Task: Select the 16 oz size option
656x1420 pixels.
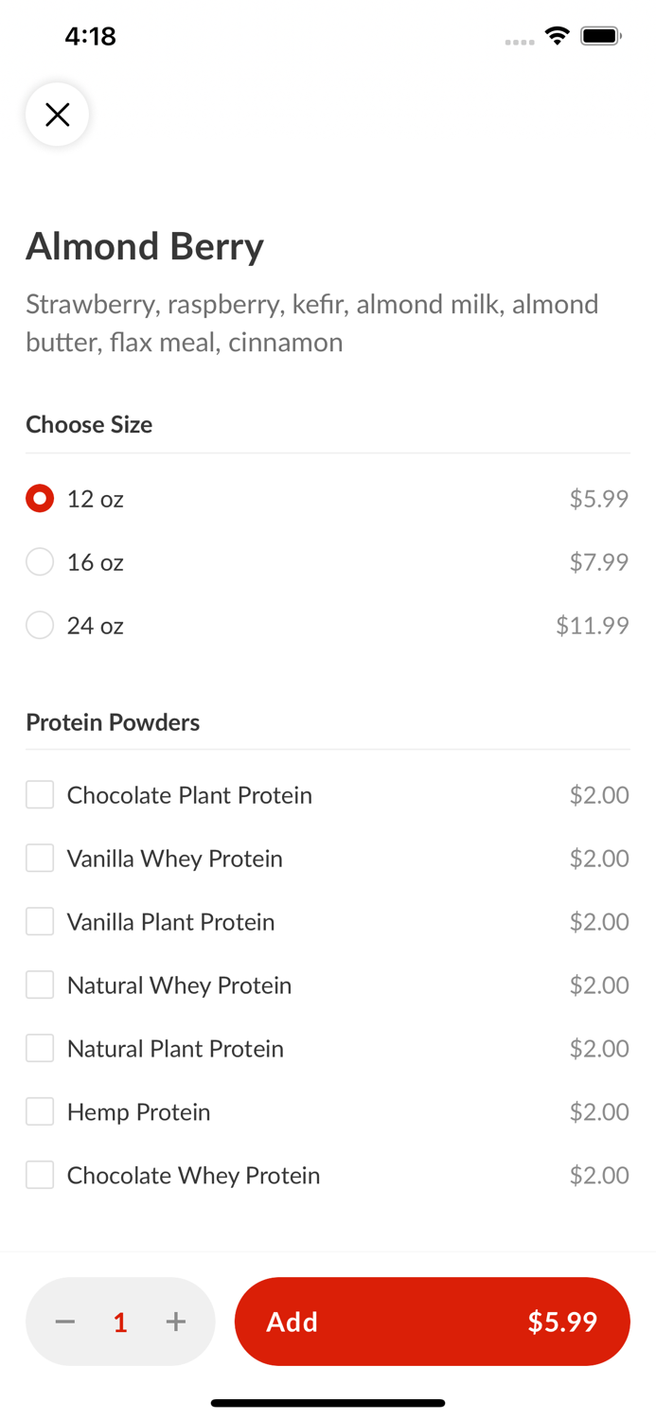Action: point(40,561)
